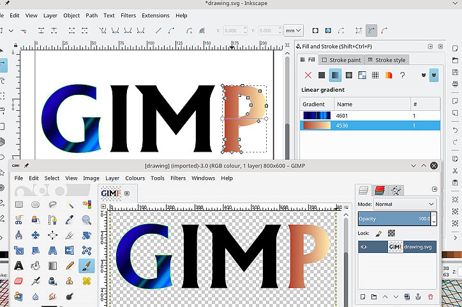Delete layer with red trash button
Viewport: 462px width, 307px height.
click(x=431, y=297)
